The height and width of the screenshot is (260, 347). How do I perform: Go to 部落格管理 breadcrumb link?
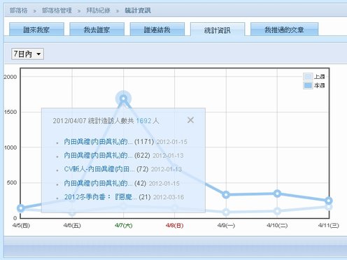pos(57,10)
